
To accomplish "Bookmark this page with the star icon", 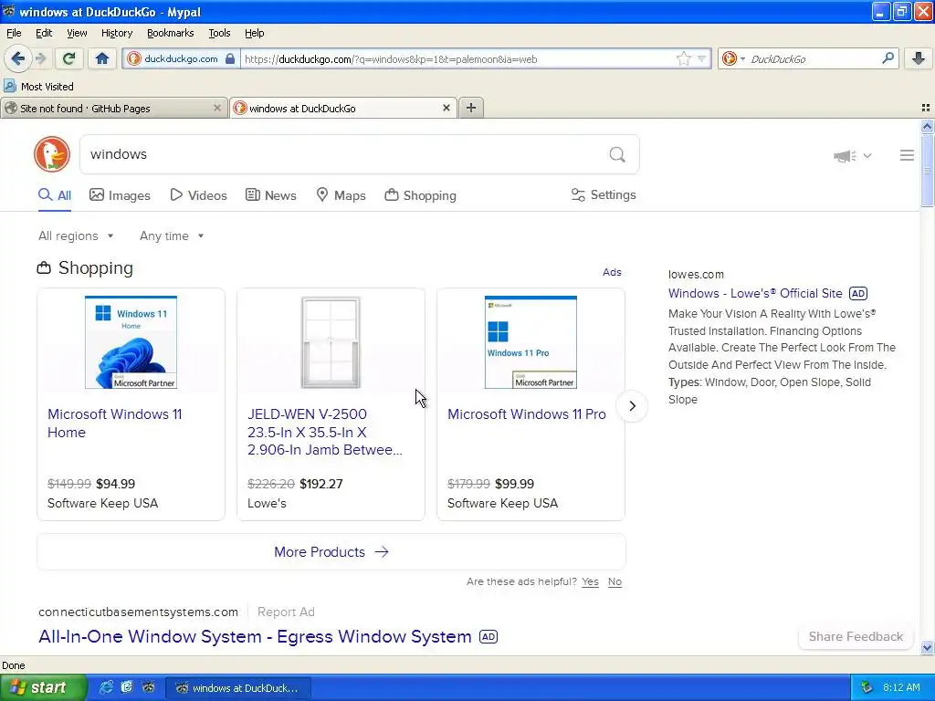I will pos(683,58).
